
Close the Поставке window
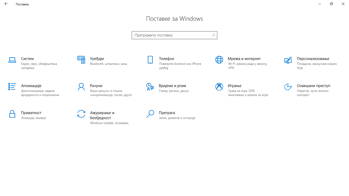point(343,4)
